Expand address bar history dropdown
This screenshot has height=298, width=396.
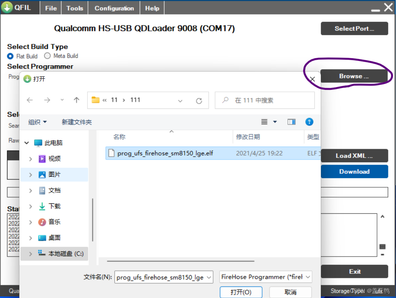click(180, 101)
